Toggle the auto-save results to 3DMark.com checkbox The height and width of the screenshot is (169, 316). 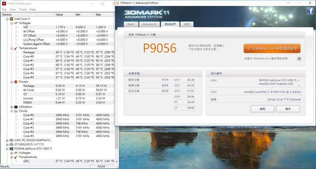pos(299,59)
